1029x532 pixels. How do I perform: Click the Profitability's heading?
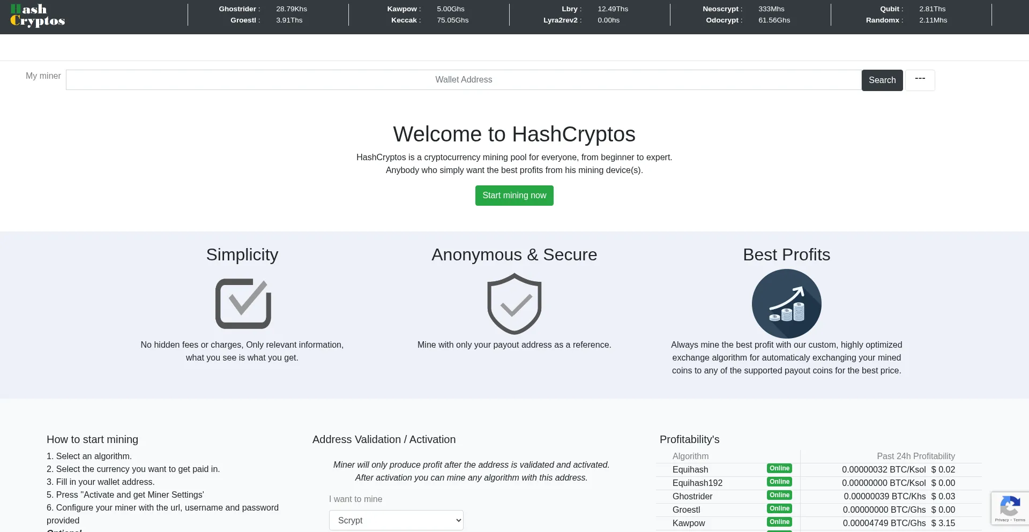coord(689,439)
